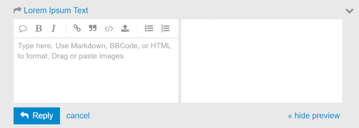Viewport: 359px width, 128px height.
Task: Add a blockquote using the quotation icon
Action: point(92,28)
